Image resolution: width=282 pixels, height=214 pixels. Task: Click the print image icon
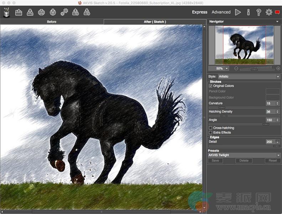tap(41, 12)
